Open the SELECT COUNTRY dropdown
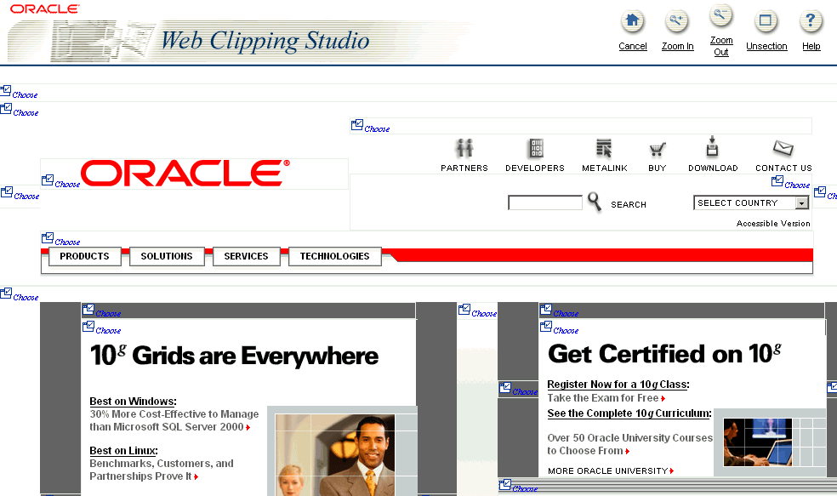Viewport: 837px width, 496px height. (x=800, y=202)
